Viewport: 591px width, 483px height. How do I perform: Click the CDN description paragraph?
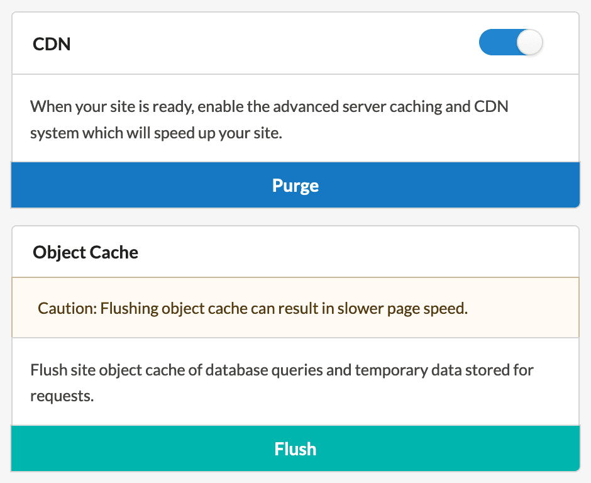point(269,119)
